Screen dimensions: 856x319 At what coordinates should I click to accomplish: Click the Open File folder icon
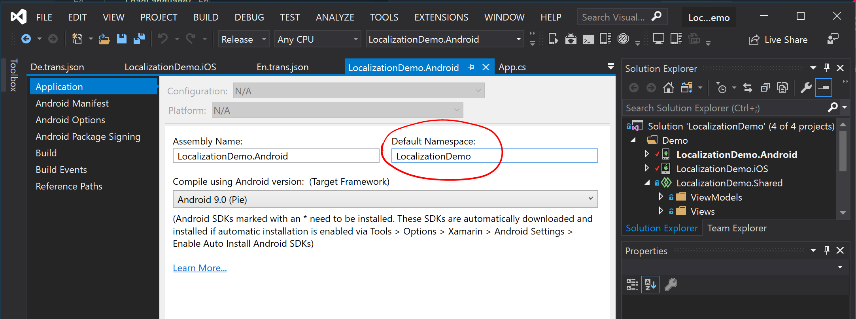[x=104, y=39]
